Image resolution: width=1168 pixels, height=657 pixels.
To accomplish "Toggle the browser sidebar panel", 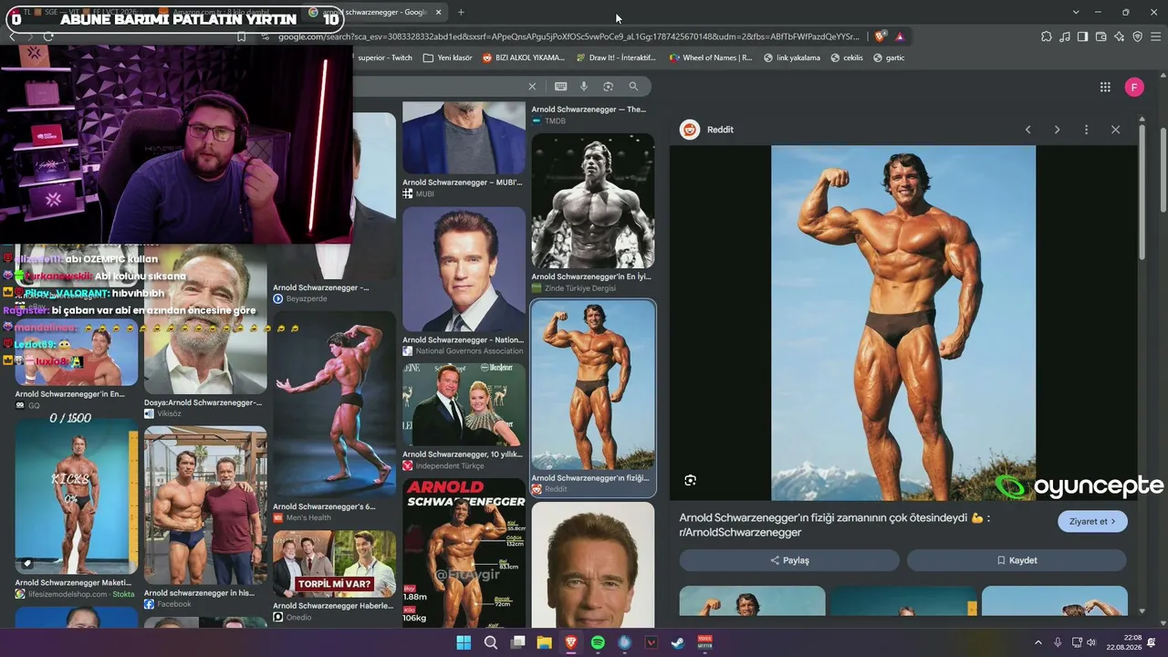I will tap(1082, 36).
